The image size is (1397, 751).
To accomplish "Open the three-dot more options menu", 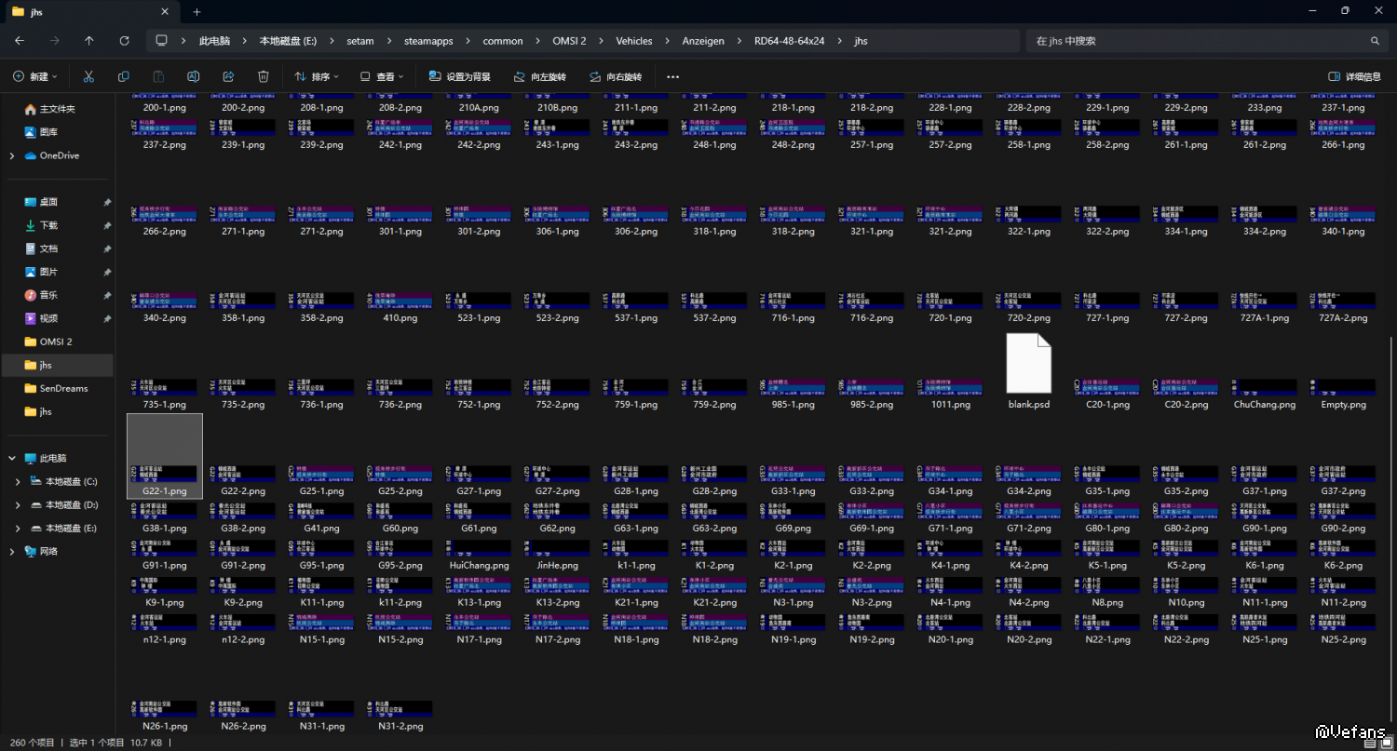I will click(672, 76).
